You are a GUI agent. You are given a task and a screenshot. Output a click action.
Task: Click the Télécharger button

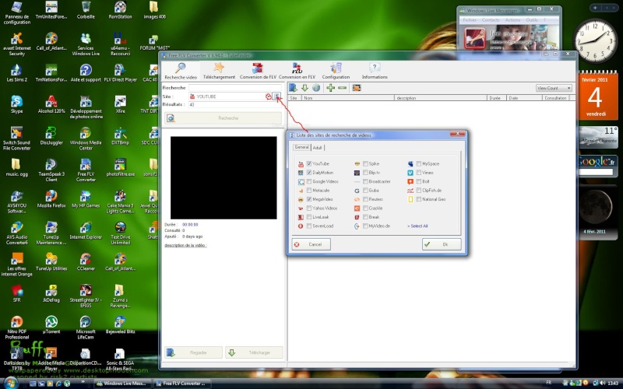click(254, 352)
